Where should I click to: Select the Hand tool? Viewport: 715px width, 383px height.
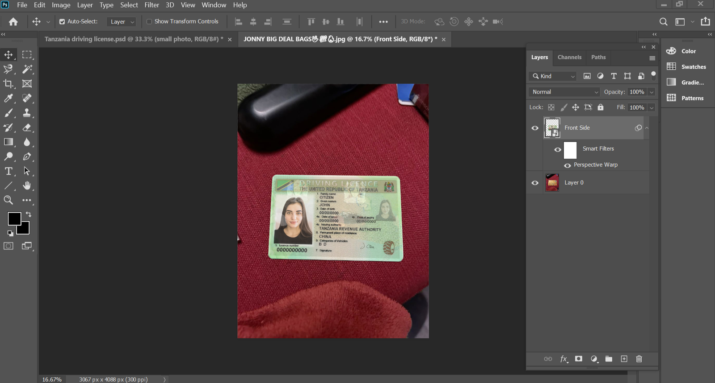click(x=27, y=185)
